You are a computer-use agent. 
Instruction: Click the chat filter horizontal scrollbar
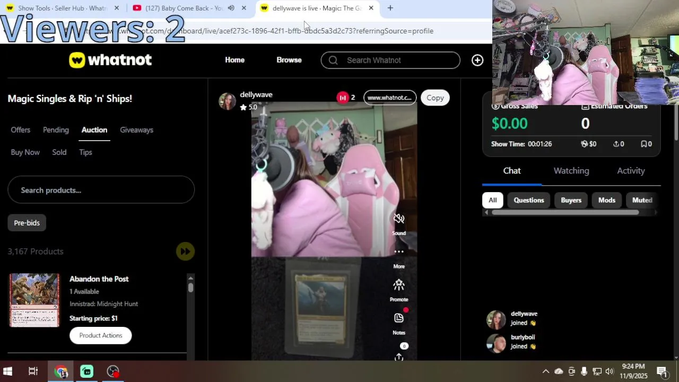pyautogui.click(x=565, y=213)
